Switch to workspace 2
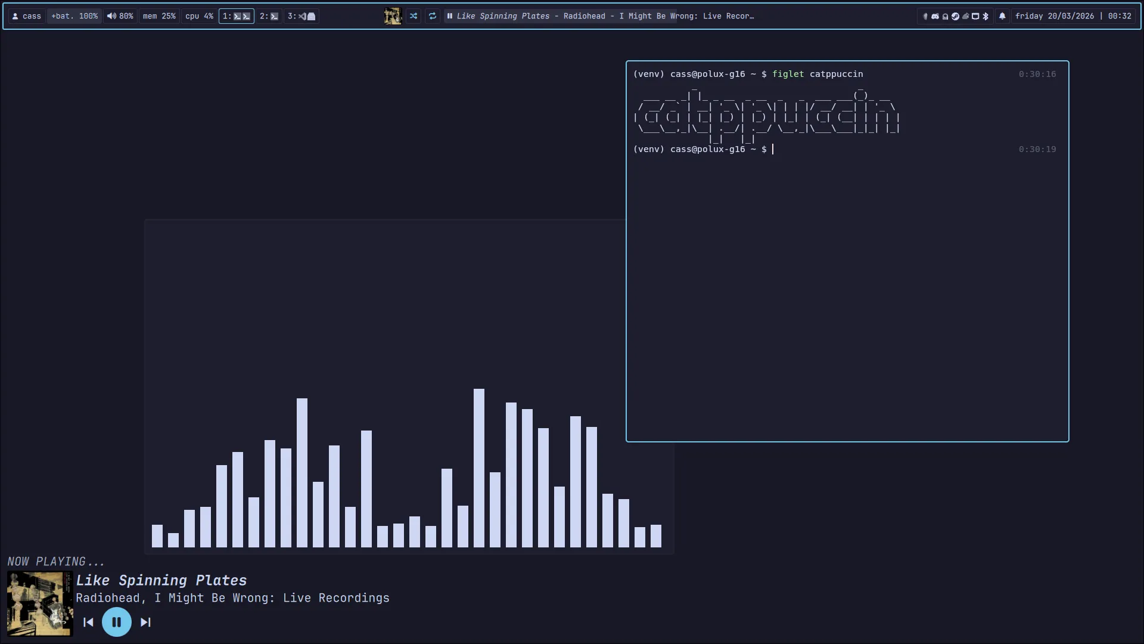The width and height of the screenshot is (1144, 644). point(269,16)
